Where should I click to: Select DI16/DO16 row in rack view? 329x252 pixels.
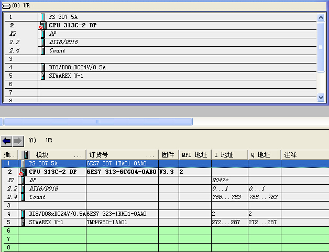click(x=160, y=42)
